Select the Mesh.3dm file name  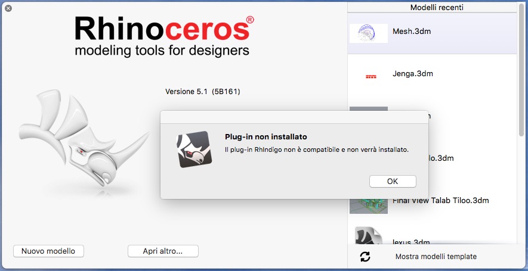412,31
